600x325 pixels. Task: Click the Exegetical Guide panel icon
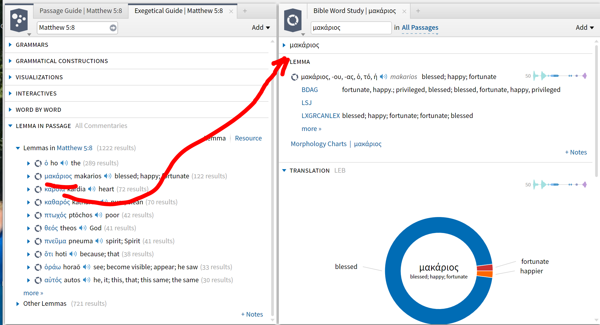click(19, 21)
